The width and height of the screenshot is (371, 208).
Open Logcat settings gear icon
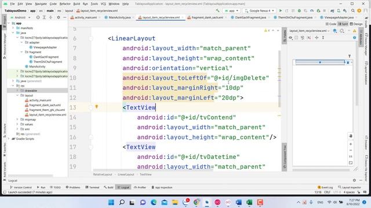click(354, 180)
